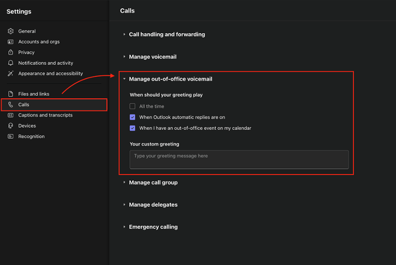Uncheck 'When Outlook automatic replies are on'
The image size is (396, 265).
coord(132,117)
